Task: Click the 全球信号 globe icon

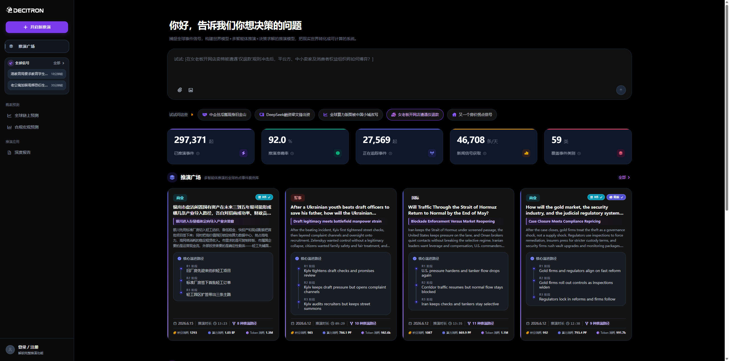Action: coord(11,63)
